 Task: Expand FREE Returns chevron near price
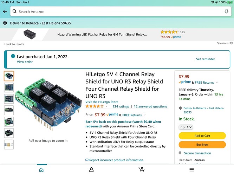point(144,115)
